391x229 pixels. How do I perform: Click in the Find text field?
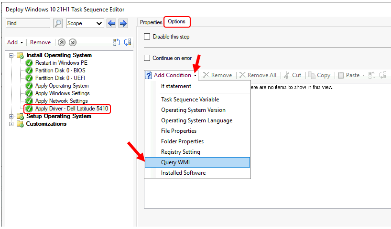coord(28,23)
